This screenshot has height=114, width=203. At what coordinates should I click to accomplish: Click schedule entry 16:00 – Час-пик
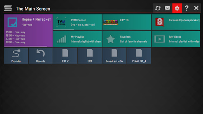pos(16,35)
